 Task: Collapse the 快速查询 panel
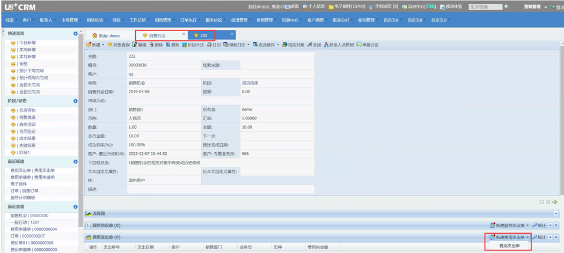click(76, 33)
